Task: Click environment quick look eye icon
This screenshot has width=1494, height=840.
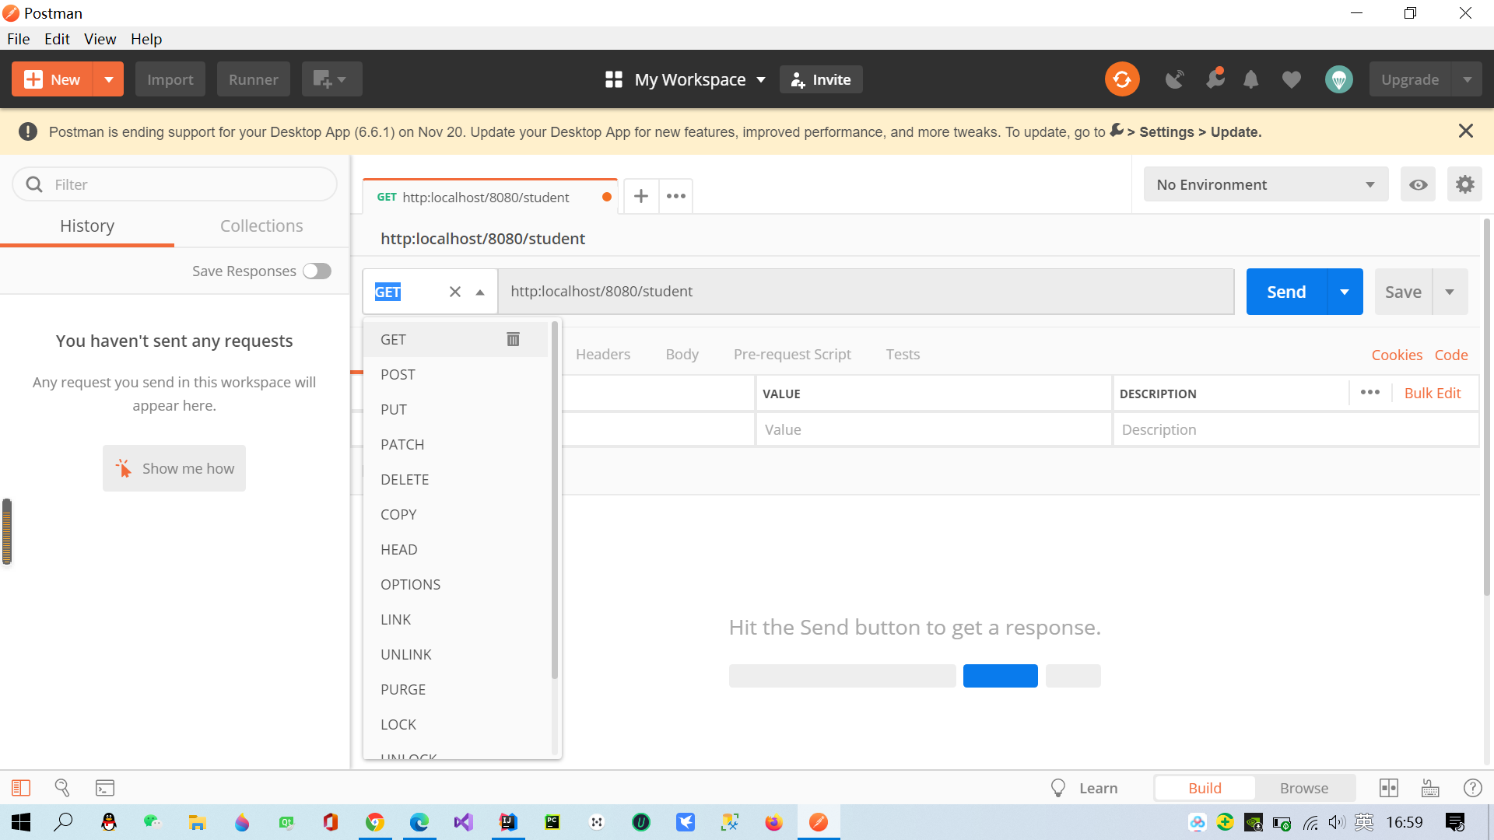Action: [x=1418, y=184]
